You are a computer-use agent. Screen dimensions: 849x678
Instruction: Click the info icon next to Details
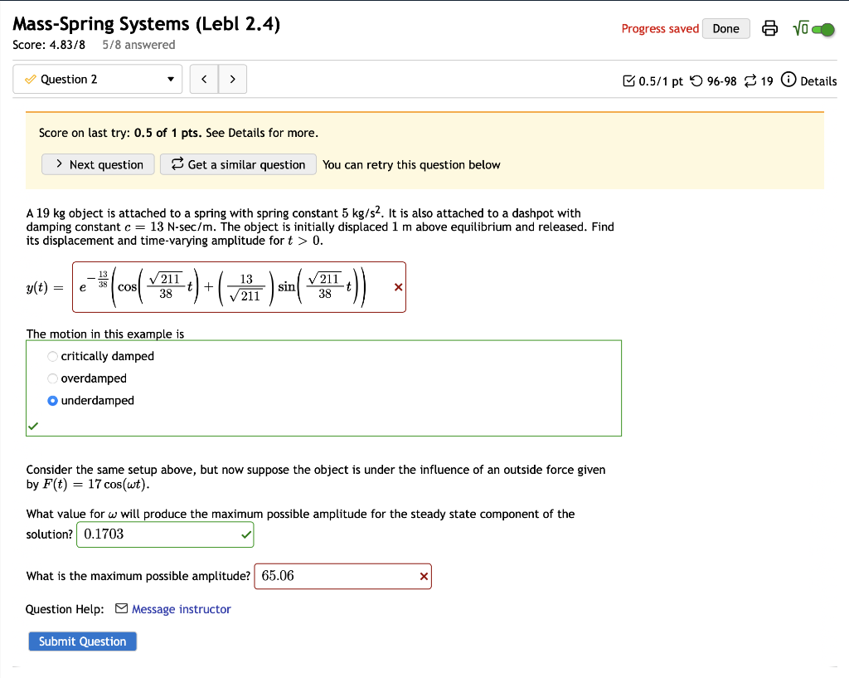click(787, 80)
